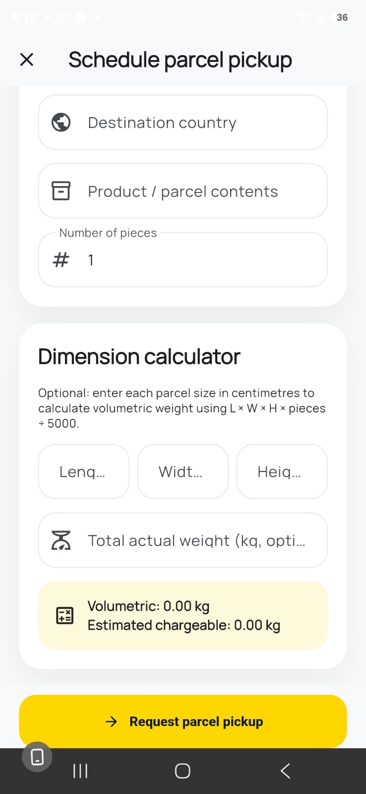Screen dimensions: 366x794
Task: Open recent apps from the navigation bar
Action: pyautogui.click(x=80, y=771)
